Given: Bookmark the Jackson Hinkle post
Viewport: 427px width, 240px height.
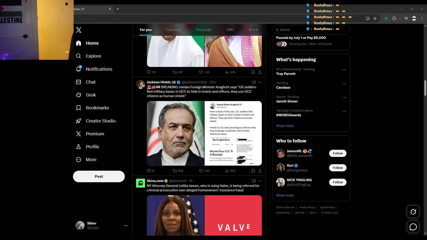Looking at the screenshot, I should pos(253,171).
